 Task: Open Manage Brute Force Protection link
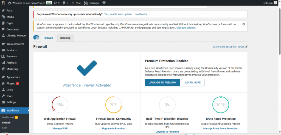(x=221, y=128)
